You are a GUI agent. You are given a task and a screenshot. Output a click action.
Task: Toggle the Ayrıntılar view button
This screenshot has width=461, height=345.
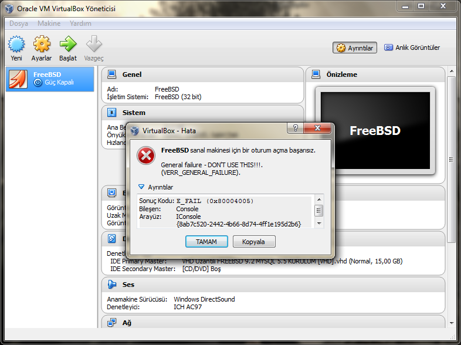[x=355, y=48]
